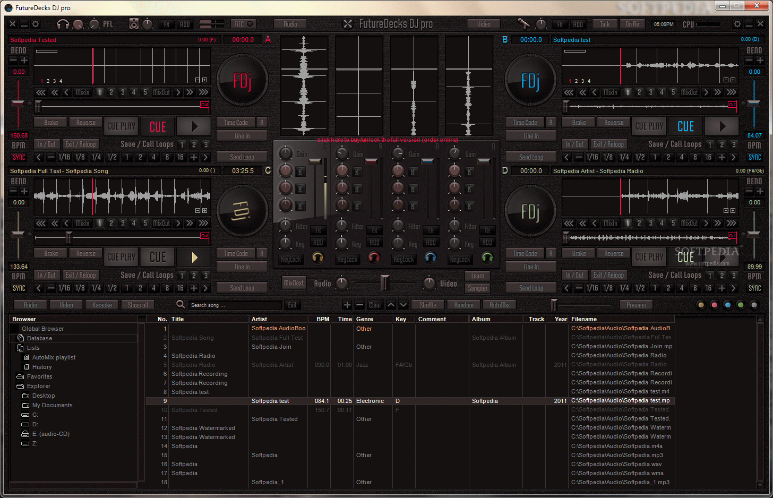
Task: Switch to the Karaoke tab above the browser
Action: [101, 305]
